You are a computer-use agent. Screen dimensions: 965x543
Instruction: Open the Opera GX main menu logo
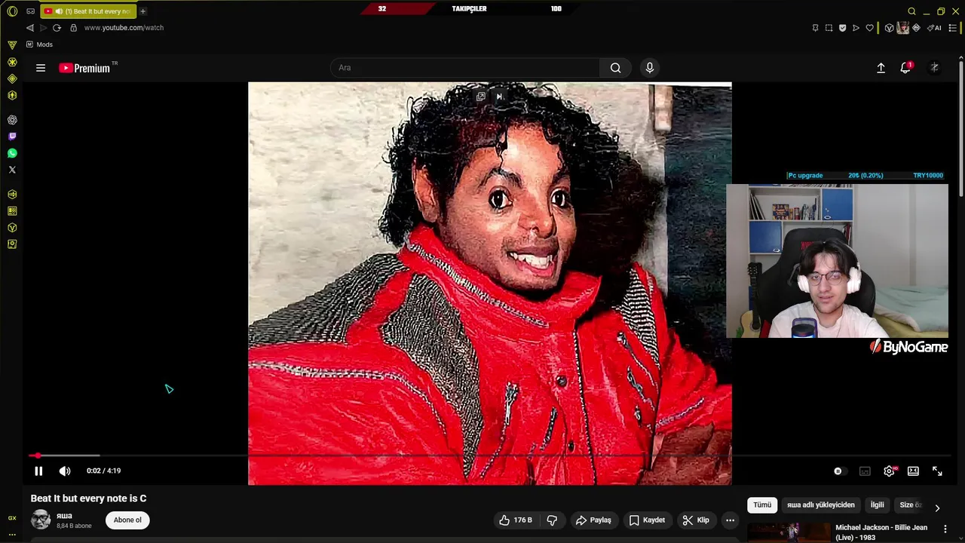(12, 11)
